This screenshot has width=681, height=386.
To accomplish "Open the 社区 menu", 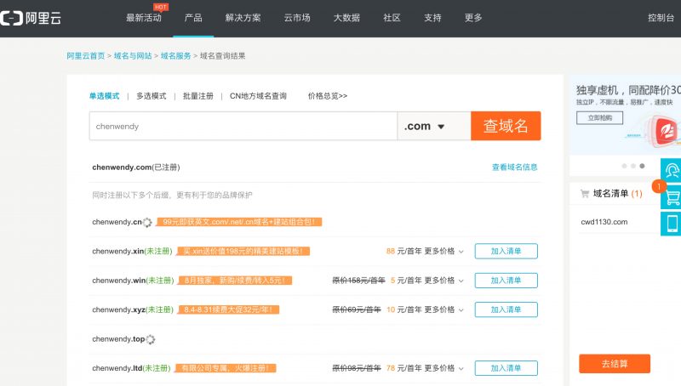I will [x=392, y=18].
